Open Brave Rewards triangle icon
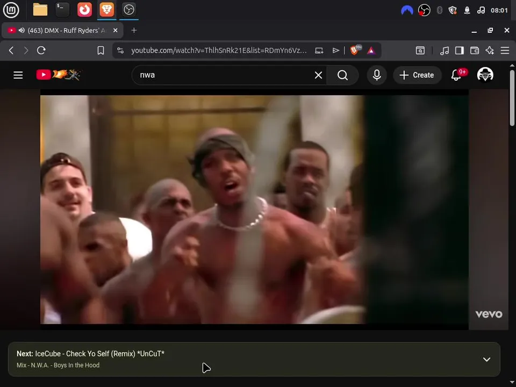This screenshot has height=387, width=516. (371, 51)
